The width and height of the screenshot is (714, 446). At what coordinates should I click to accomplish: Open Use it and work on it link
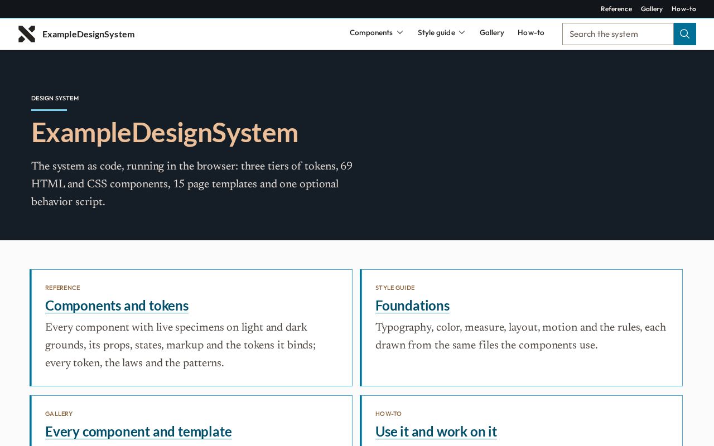436,432
